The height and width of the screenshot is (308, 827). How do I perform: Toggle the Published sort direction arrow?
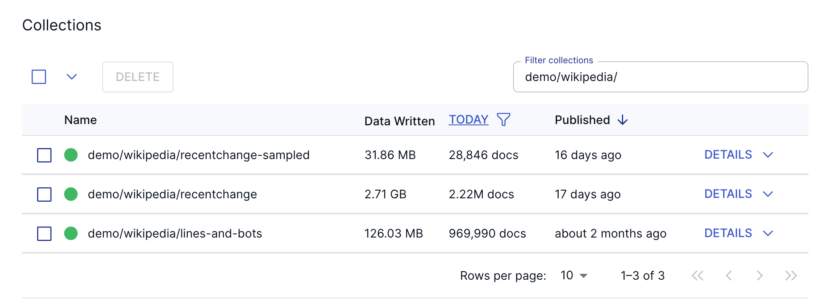point(622,120)
